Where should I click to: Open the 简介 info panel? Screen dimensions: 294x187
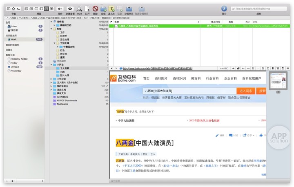pos(224,9)
